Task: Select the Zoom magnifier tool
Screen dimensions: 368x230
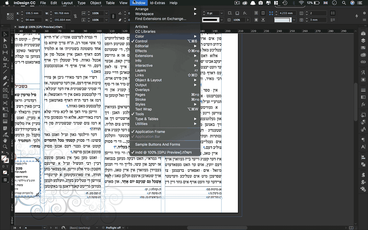Action: 5,147
